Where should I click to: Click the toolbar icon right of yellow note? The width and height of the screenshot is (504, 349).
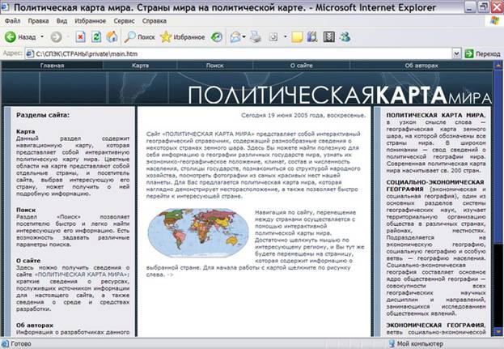pyautogui.click(x=312, y=37)
